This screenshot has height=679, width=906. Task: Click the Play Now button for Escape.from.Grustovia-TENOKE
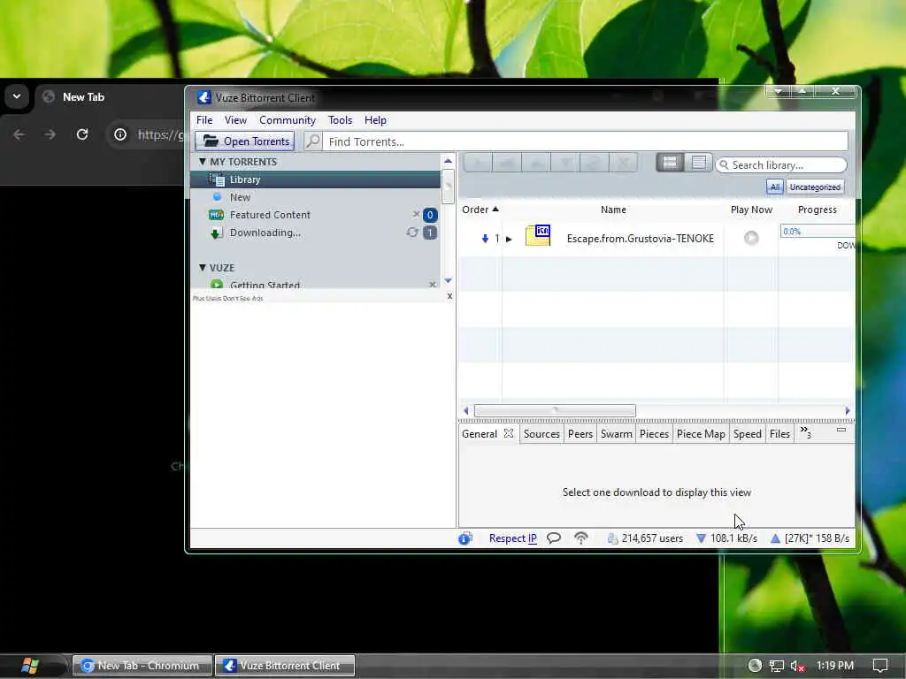750,238
